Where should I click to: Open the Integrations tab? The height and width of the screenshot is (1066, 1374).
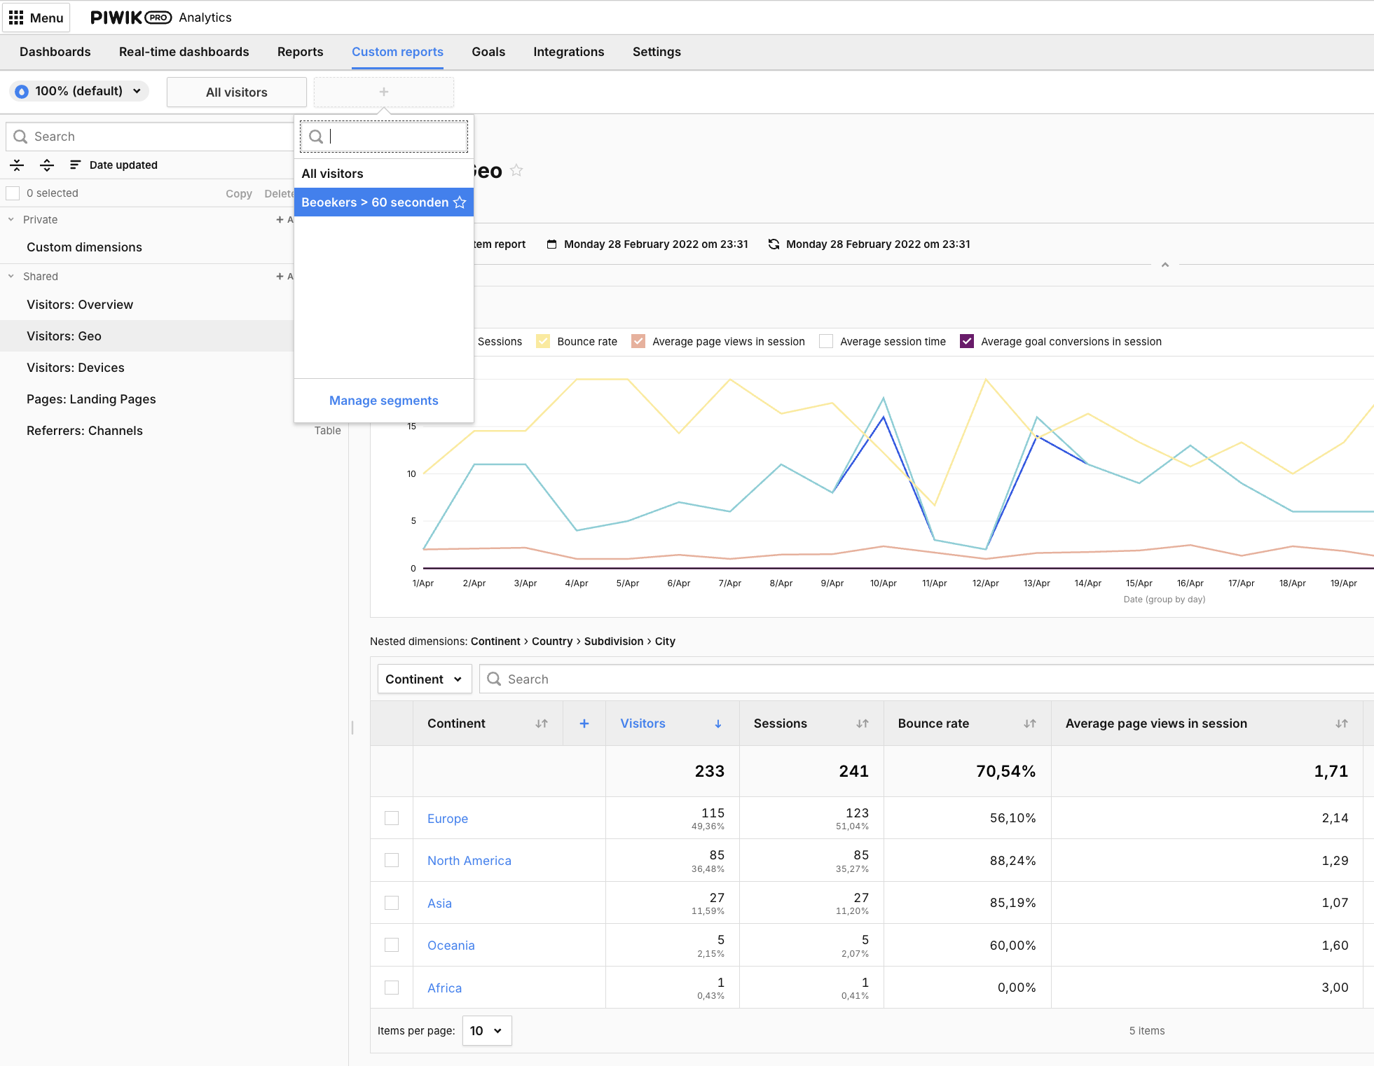[569, 52]
